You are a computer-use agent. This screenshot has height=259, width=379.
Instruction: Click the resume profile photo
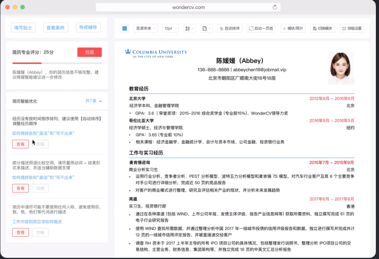coord(341,68)
